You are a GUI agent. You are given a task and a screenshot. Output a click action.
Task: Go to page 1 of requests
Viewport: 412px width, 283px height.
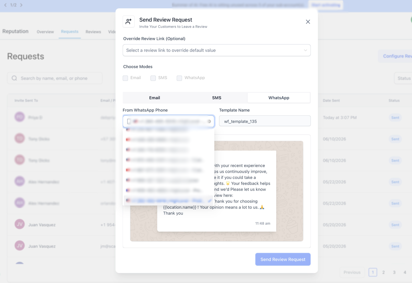(373, 272)
